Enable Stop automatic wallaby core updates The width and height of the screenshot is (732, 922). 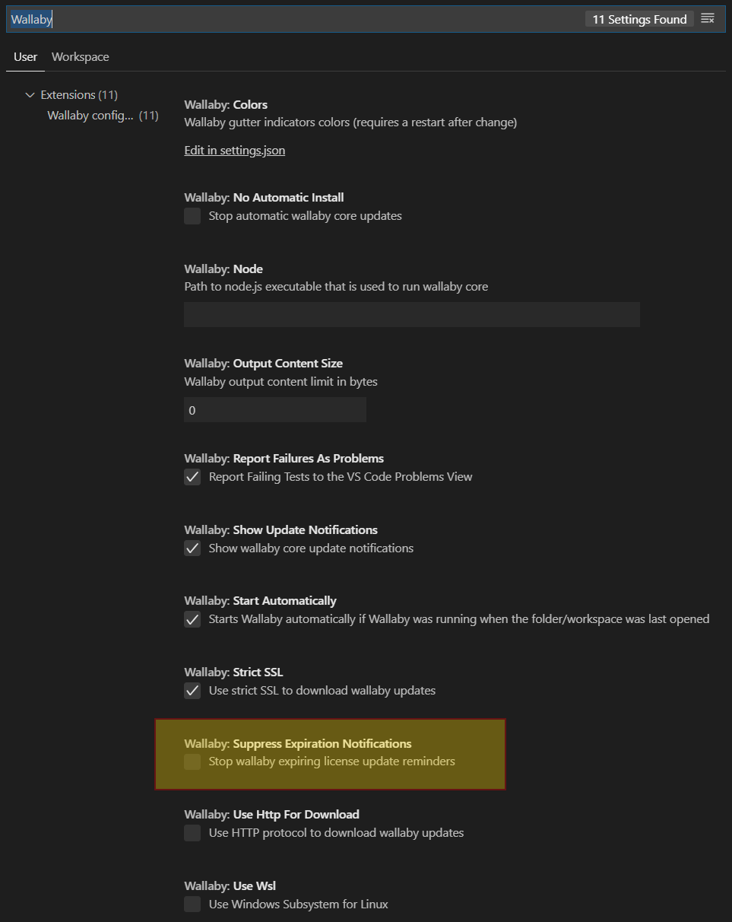[x=192, y=216]
